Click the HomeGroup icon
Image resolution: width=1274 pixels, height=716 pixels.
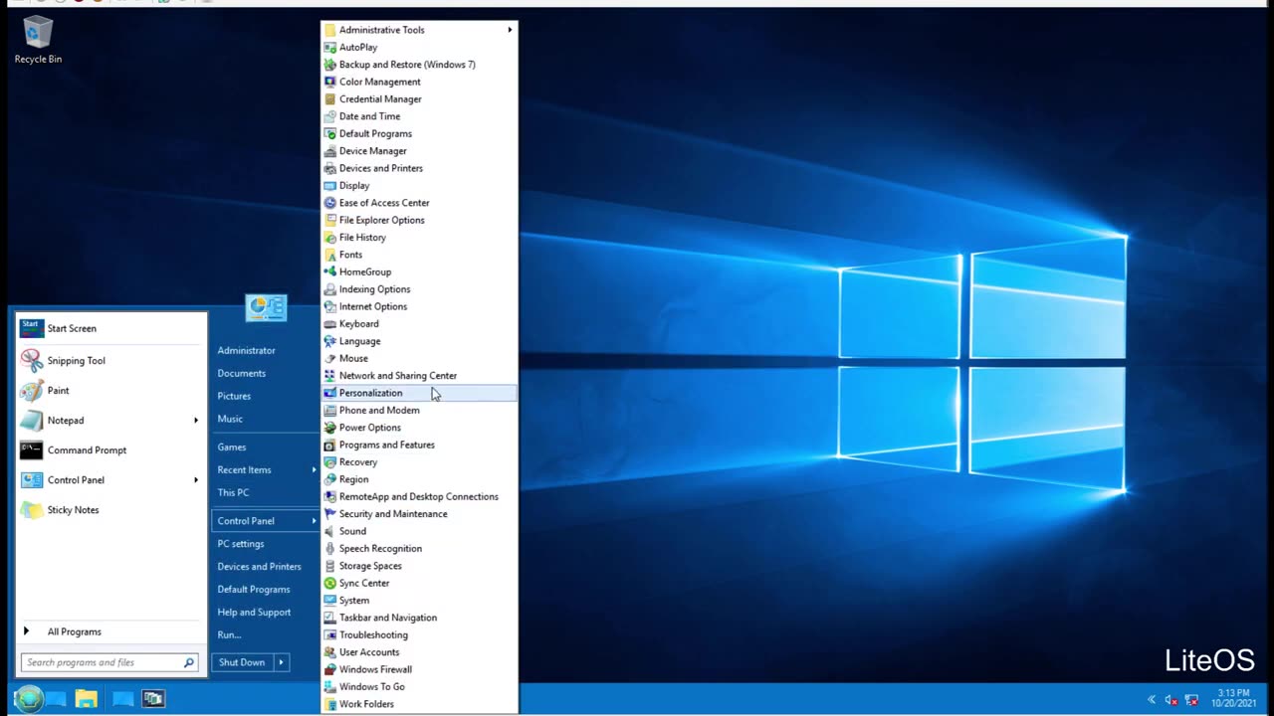pyautogui.click(x=330, y=271)
